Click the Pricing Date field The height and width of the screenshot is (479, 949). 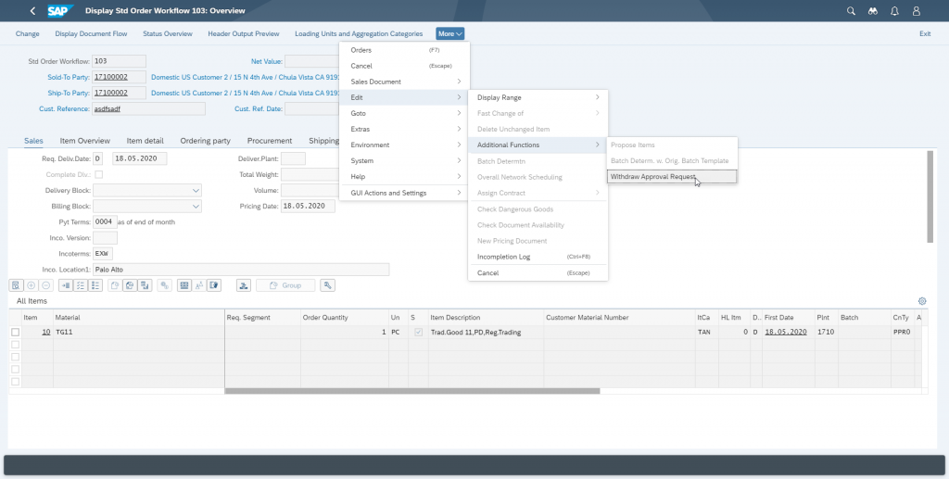pos(308,207)
